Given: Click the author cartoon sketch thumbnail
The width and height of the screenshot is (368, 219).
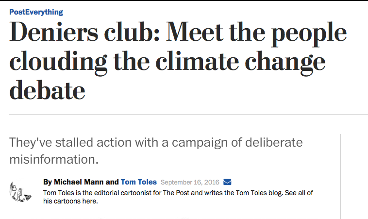Looking at the screenshot, I should (x=20, y=192).
